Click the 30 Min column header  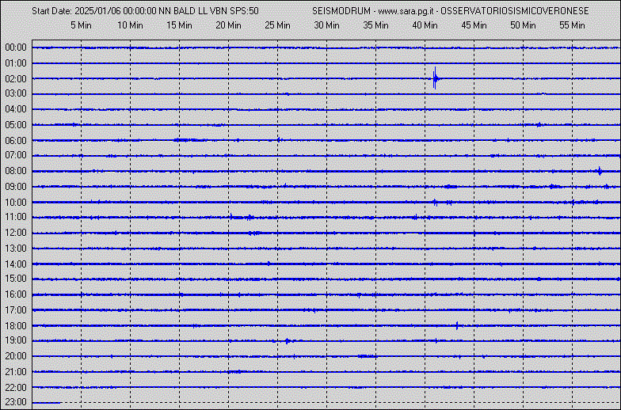pos(326,25)
